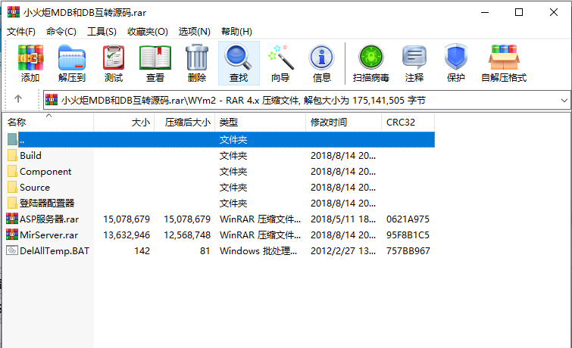Click the parent folder '..' icon
Viewport: 572px width, 348px height.
point(12,139)
